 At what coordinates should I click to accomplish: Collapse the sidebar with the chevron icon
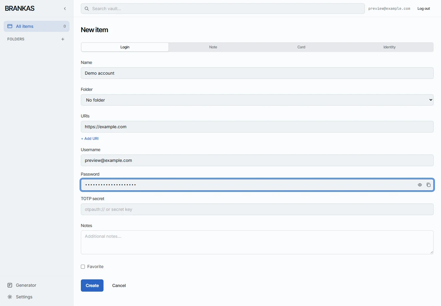tap(65, 9)
